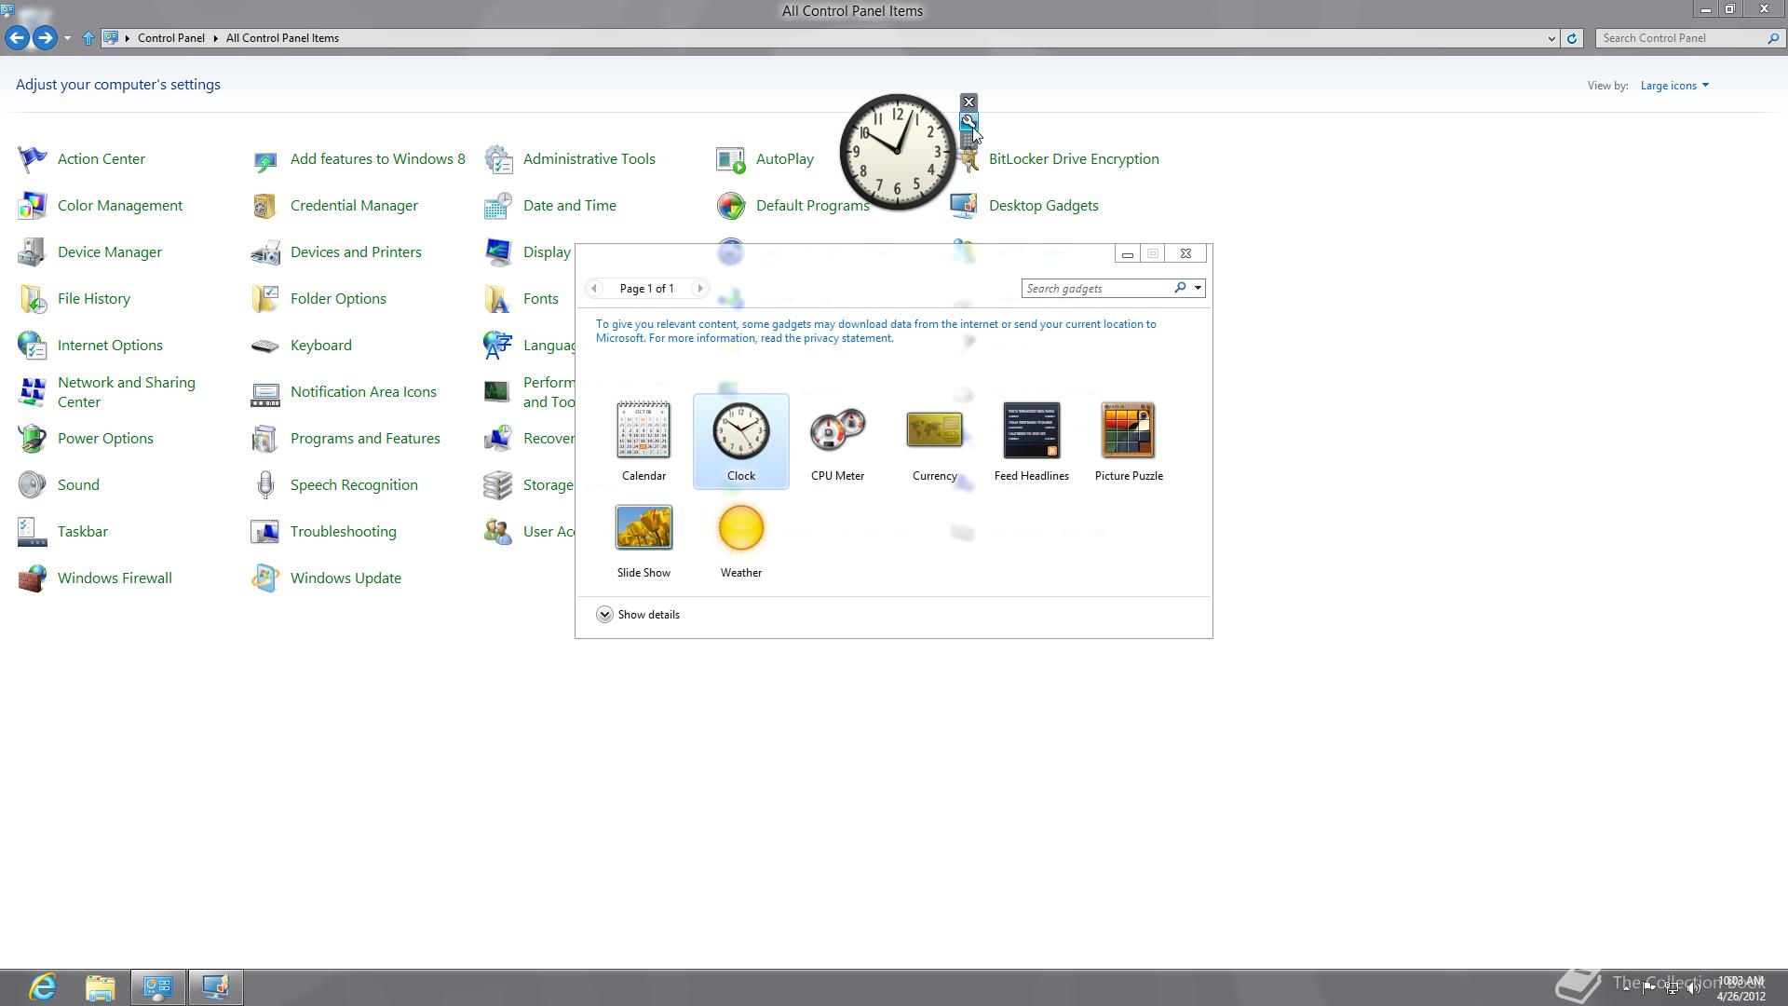Screen dimensions: 1788x1006
Task: Click the Back navigation button
Action: coord(16,38)
